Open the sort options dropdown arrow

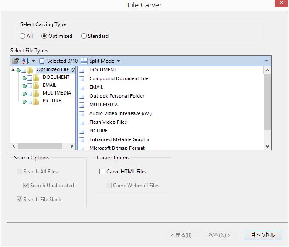coord(34,61)
